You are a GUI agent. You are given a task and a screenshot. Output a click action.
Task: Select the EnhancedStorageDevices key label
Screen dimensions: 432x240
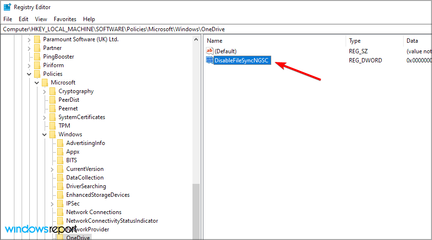[x=98, y=195]
